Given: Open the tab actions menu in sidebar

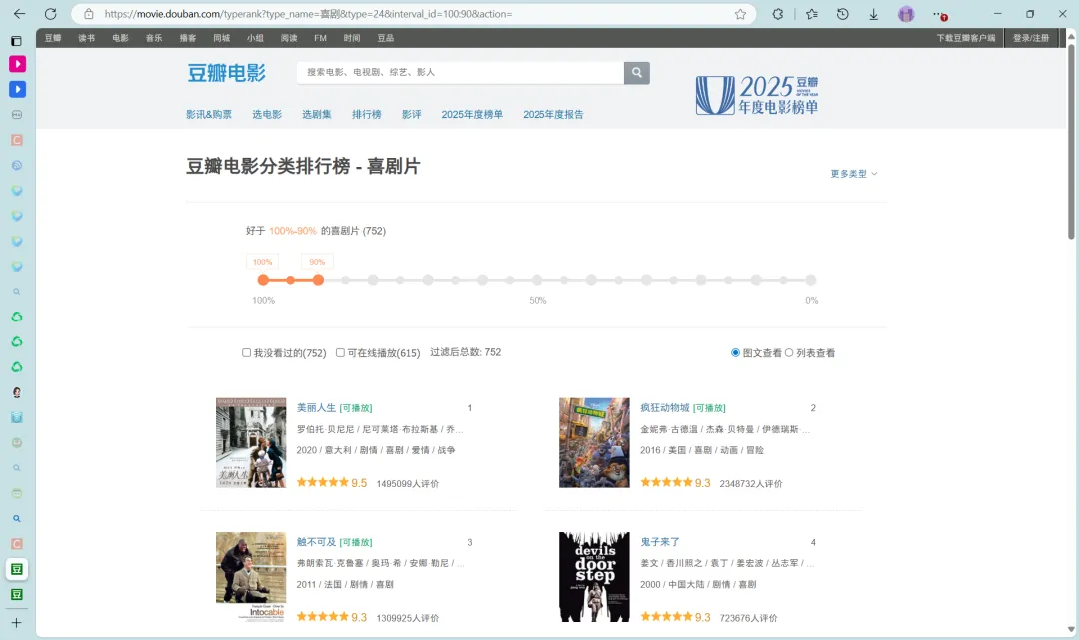Looking at the screenshot, I should (17, 41).
